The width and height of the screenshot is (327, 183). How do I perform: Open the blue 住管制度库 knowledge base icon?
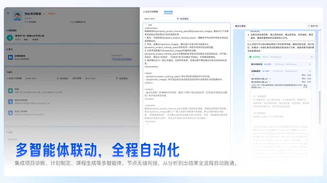point(10,57)
